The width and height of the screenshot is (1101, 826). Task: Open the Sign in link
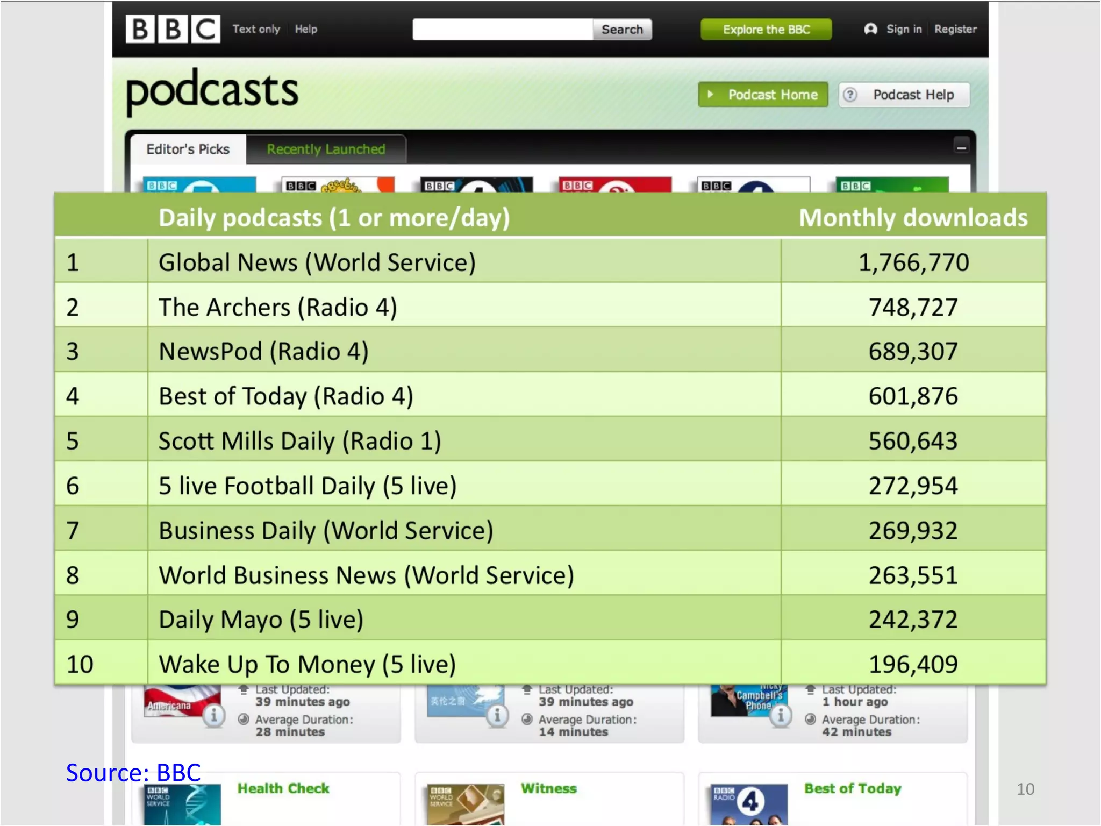tap(904, 29)
